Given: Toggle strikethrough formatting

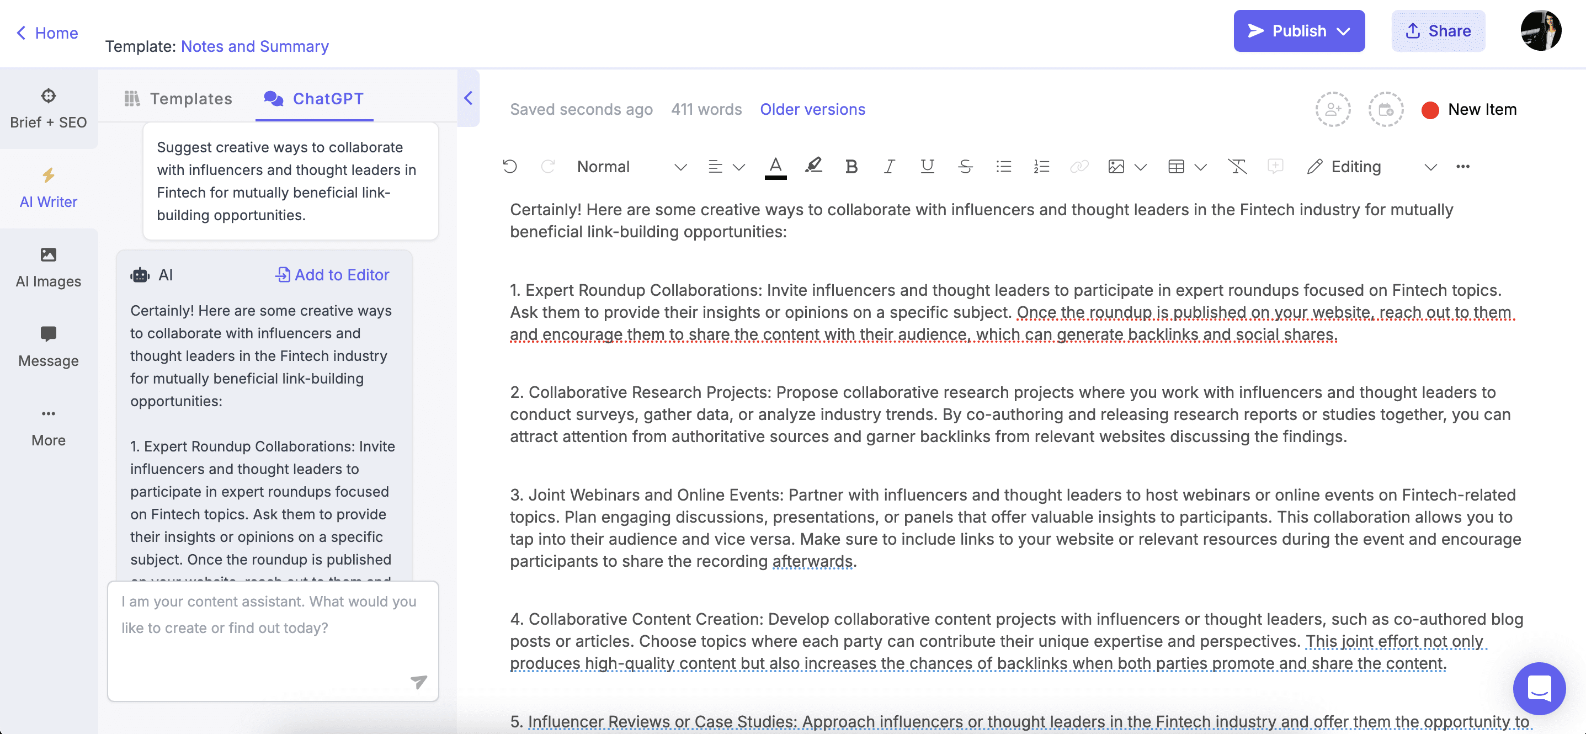Looking at the screenshot, I should tap(965, 167).
